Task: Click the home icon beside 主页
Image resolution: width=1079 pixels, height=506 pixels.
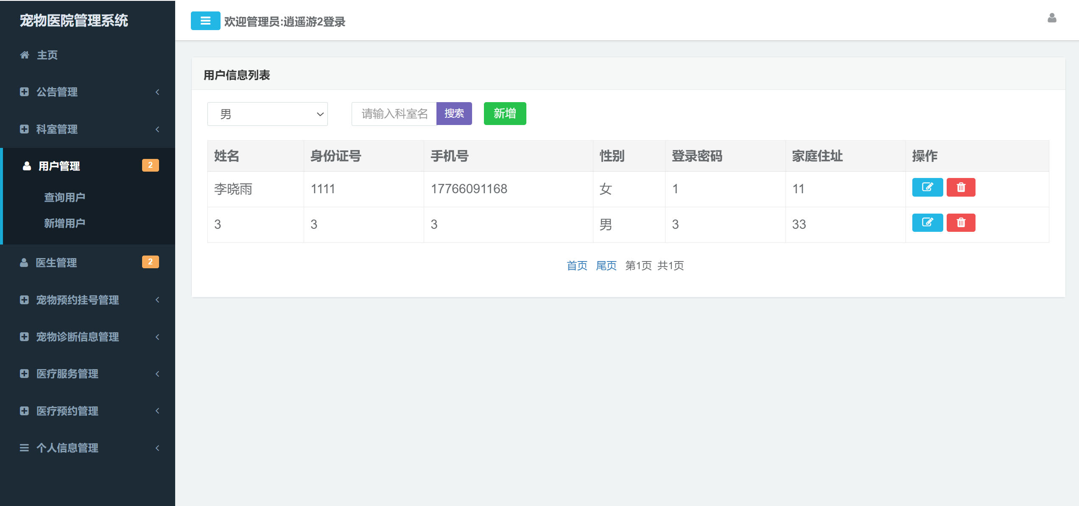Action: click(x=24, y=55)
